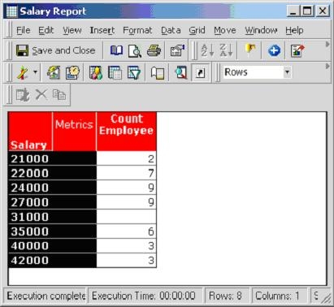Click the Salary column header
Viewport: 334px width, 307px height.
pyautogui.click(x=30, y=132)
